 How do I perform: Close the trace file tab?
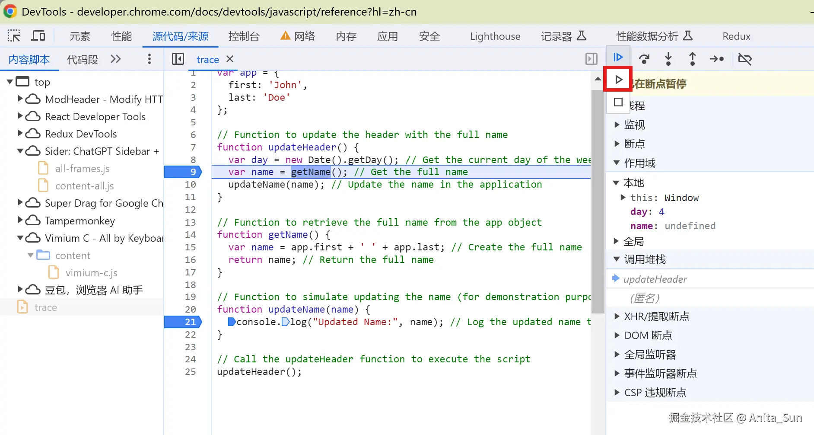tap(230, 59)
